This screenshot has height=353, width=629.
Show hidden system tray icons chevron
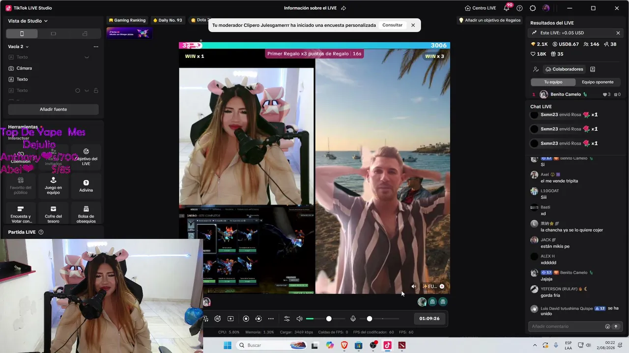(535, 345)
